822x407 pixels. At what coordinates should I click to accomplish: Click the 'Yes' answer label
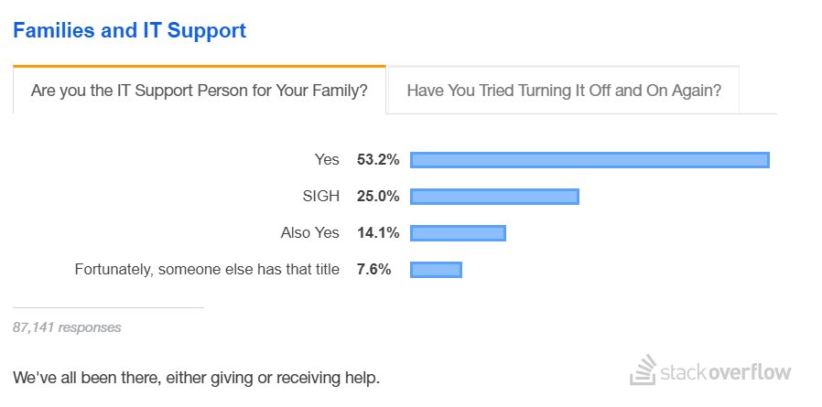(327, 159)
